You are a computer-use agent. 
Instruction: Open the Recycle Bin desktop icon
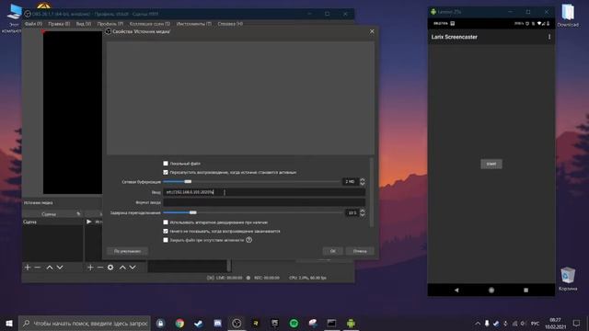(x=568, y=279)
